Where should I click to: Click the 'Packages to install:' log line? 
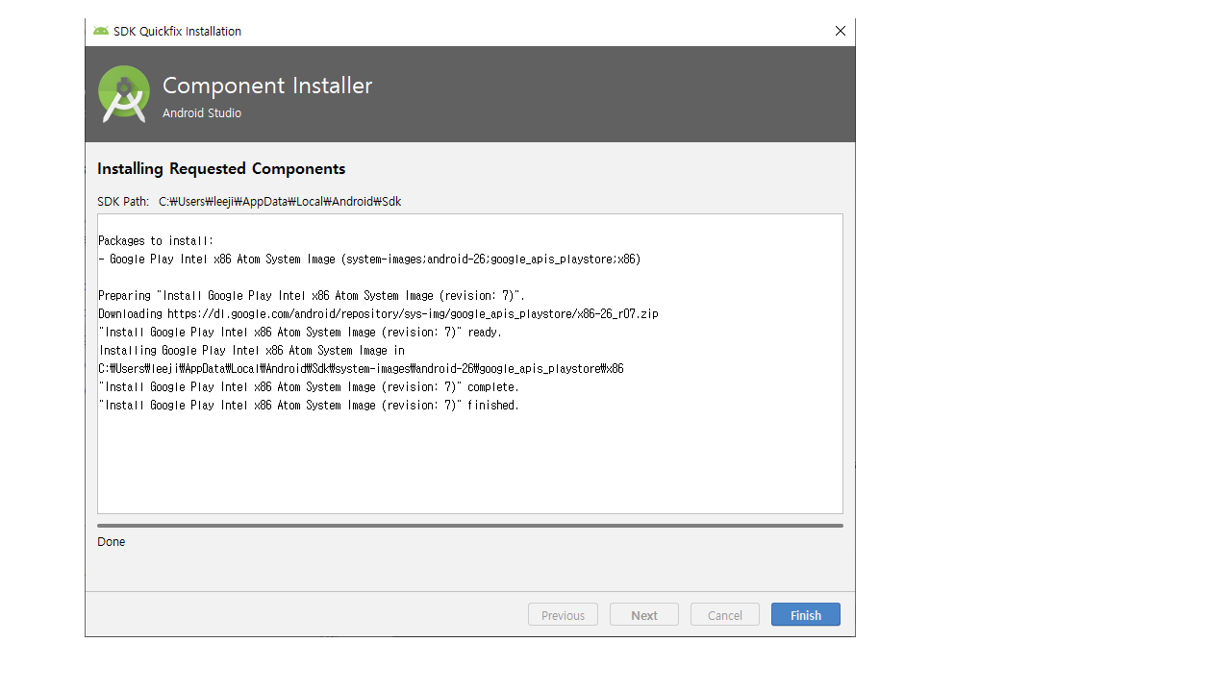(x=156, y=241)
